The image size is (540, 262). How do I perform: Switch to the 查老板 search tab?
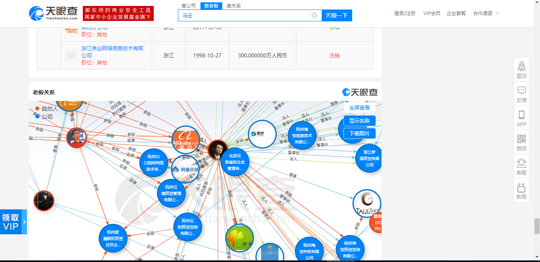pyautogui.click(x=211, y=6)
